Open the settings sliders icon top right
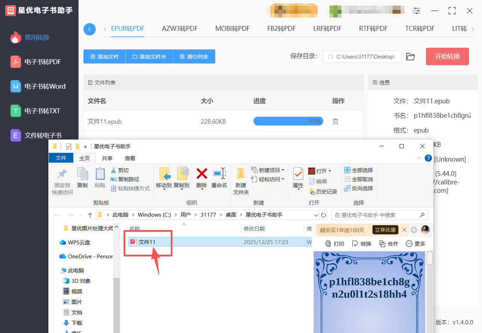This screenshot has height=333, width=482. (x=417, y=11)
